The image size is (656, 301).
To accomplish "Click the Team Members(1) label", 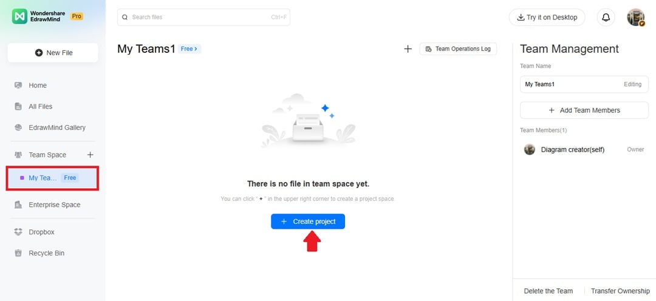I will pyautogui.click(x=544, y=130).
